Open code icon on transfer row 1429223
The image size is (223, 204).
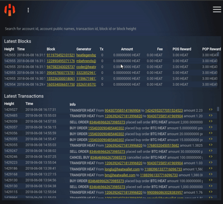211,163
